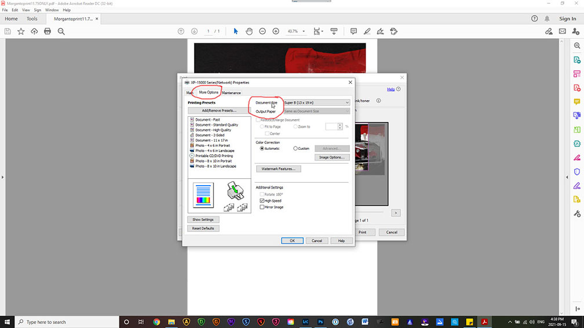The height and width of the screenshot is (328, 584).
Task: Click the Find text magnifier icon
Action: [61, 32]
